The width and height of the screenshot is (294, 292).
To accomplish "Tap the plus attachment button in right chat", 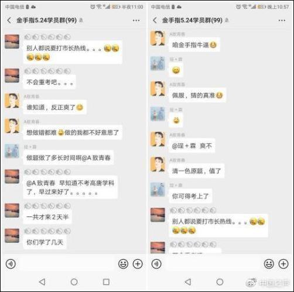I will click(283, 264).
